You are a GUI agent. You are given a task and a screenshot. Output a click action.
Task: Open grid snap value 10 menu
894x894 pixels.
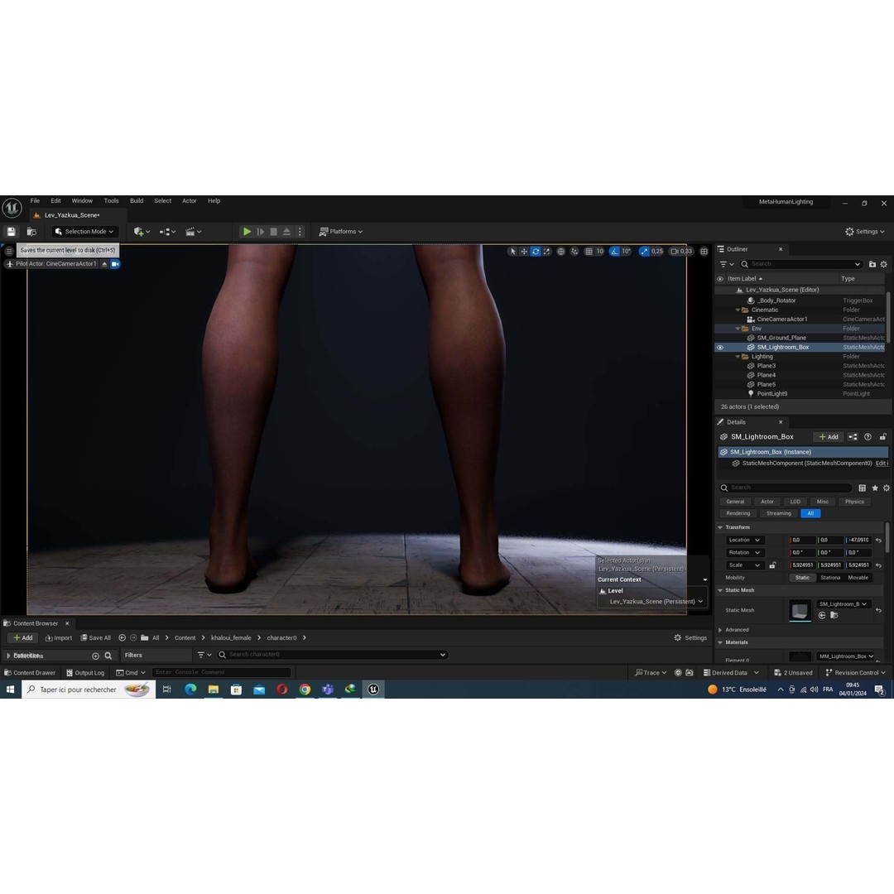(600, 252)
